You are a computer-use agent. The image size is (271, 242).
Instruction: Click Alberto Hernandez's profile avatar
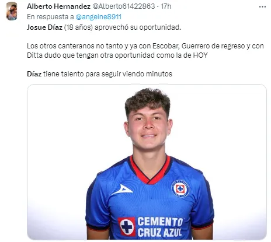click(x=12, y=11)
